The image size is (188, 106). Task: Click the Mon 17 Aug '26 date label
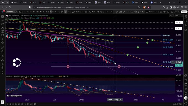115,100
